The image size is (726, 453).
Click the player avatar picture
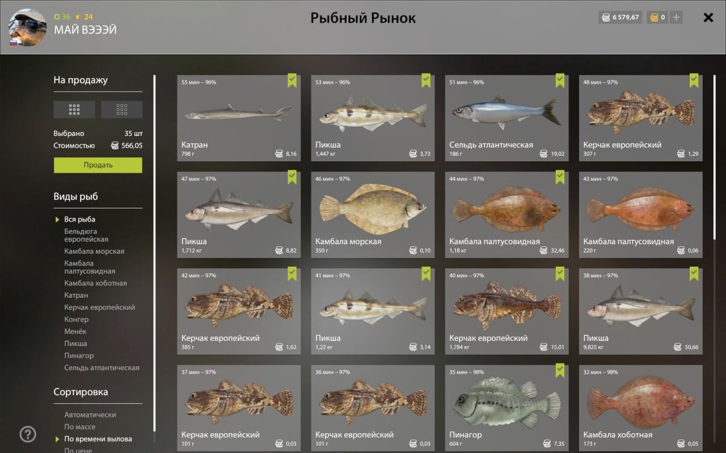point(28,27)
